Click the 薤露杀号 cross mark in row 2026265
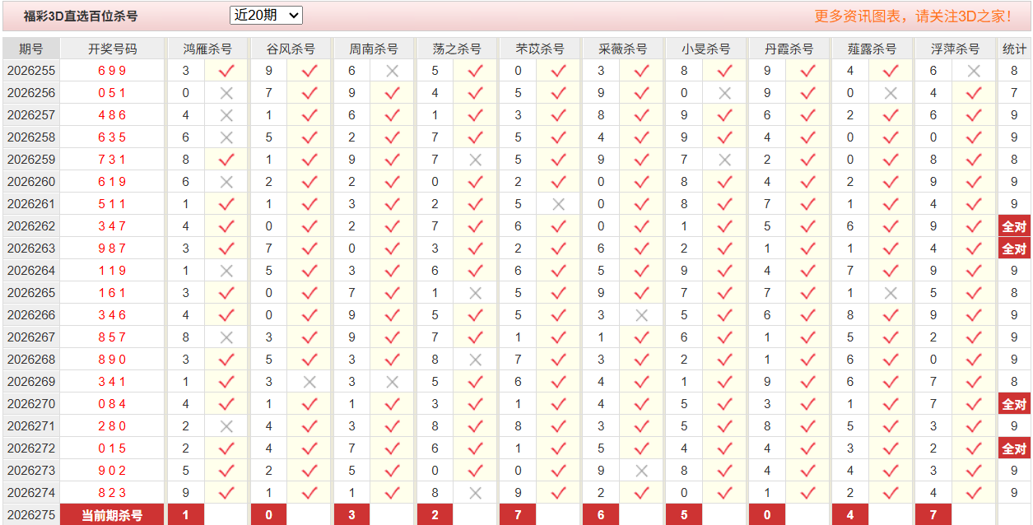Viewport: 1033px width, 525px height. coord(891,293)
